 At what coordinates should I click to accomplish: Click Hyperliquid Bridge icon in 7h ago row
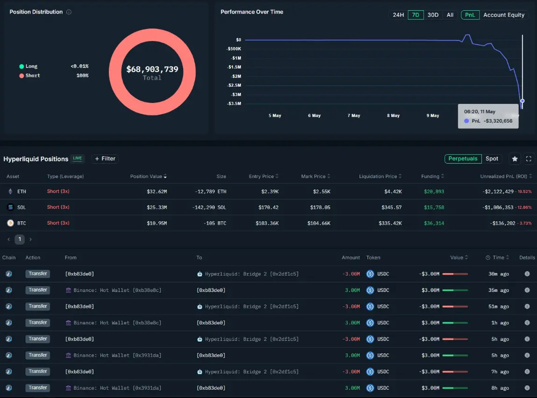coord(200,372)
